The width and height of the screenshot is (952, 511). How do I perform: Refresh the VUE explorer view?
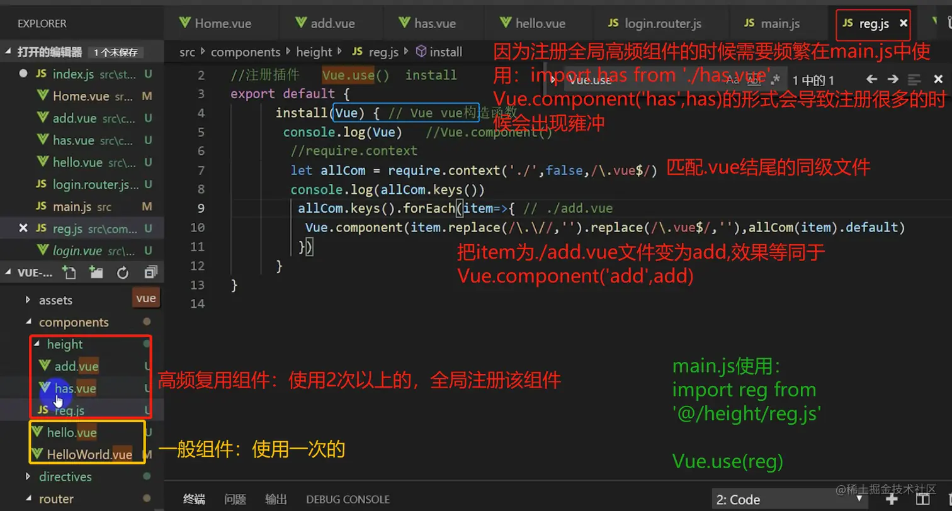click(123, 273)
